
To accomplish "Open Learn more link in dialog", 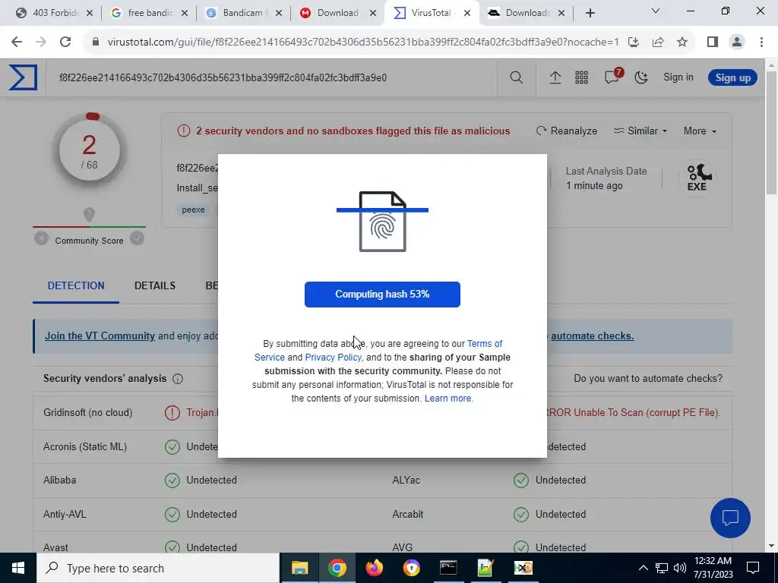I will click(448, 399).
